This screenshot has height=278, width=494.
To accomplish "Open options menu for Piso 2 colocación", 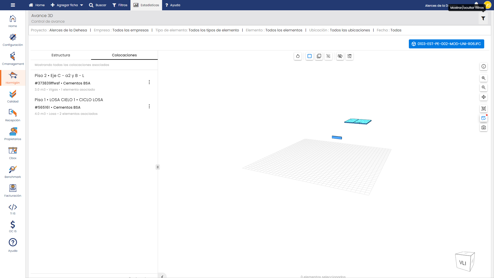I will [149, 82].
